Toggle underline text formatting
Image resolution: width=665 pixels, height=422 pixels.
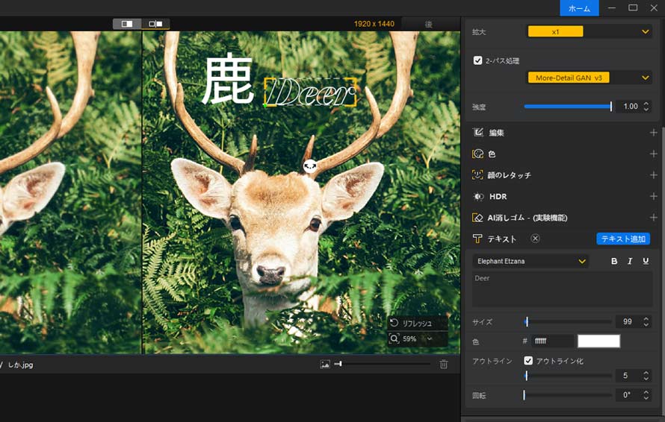coord(646,261)
